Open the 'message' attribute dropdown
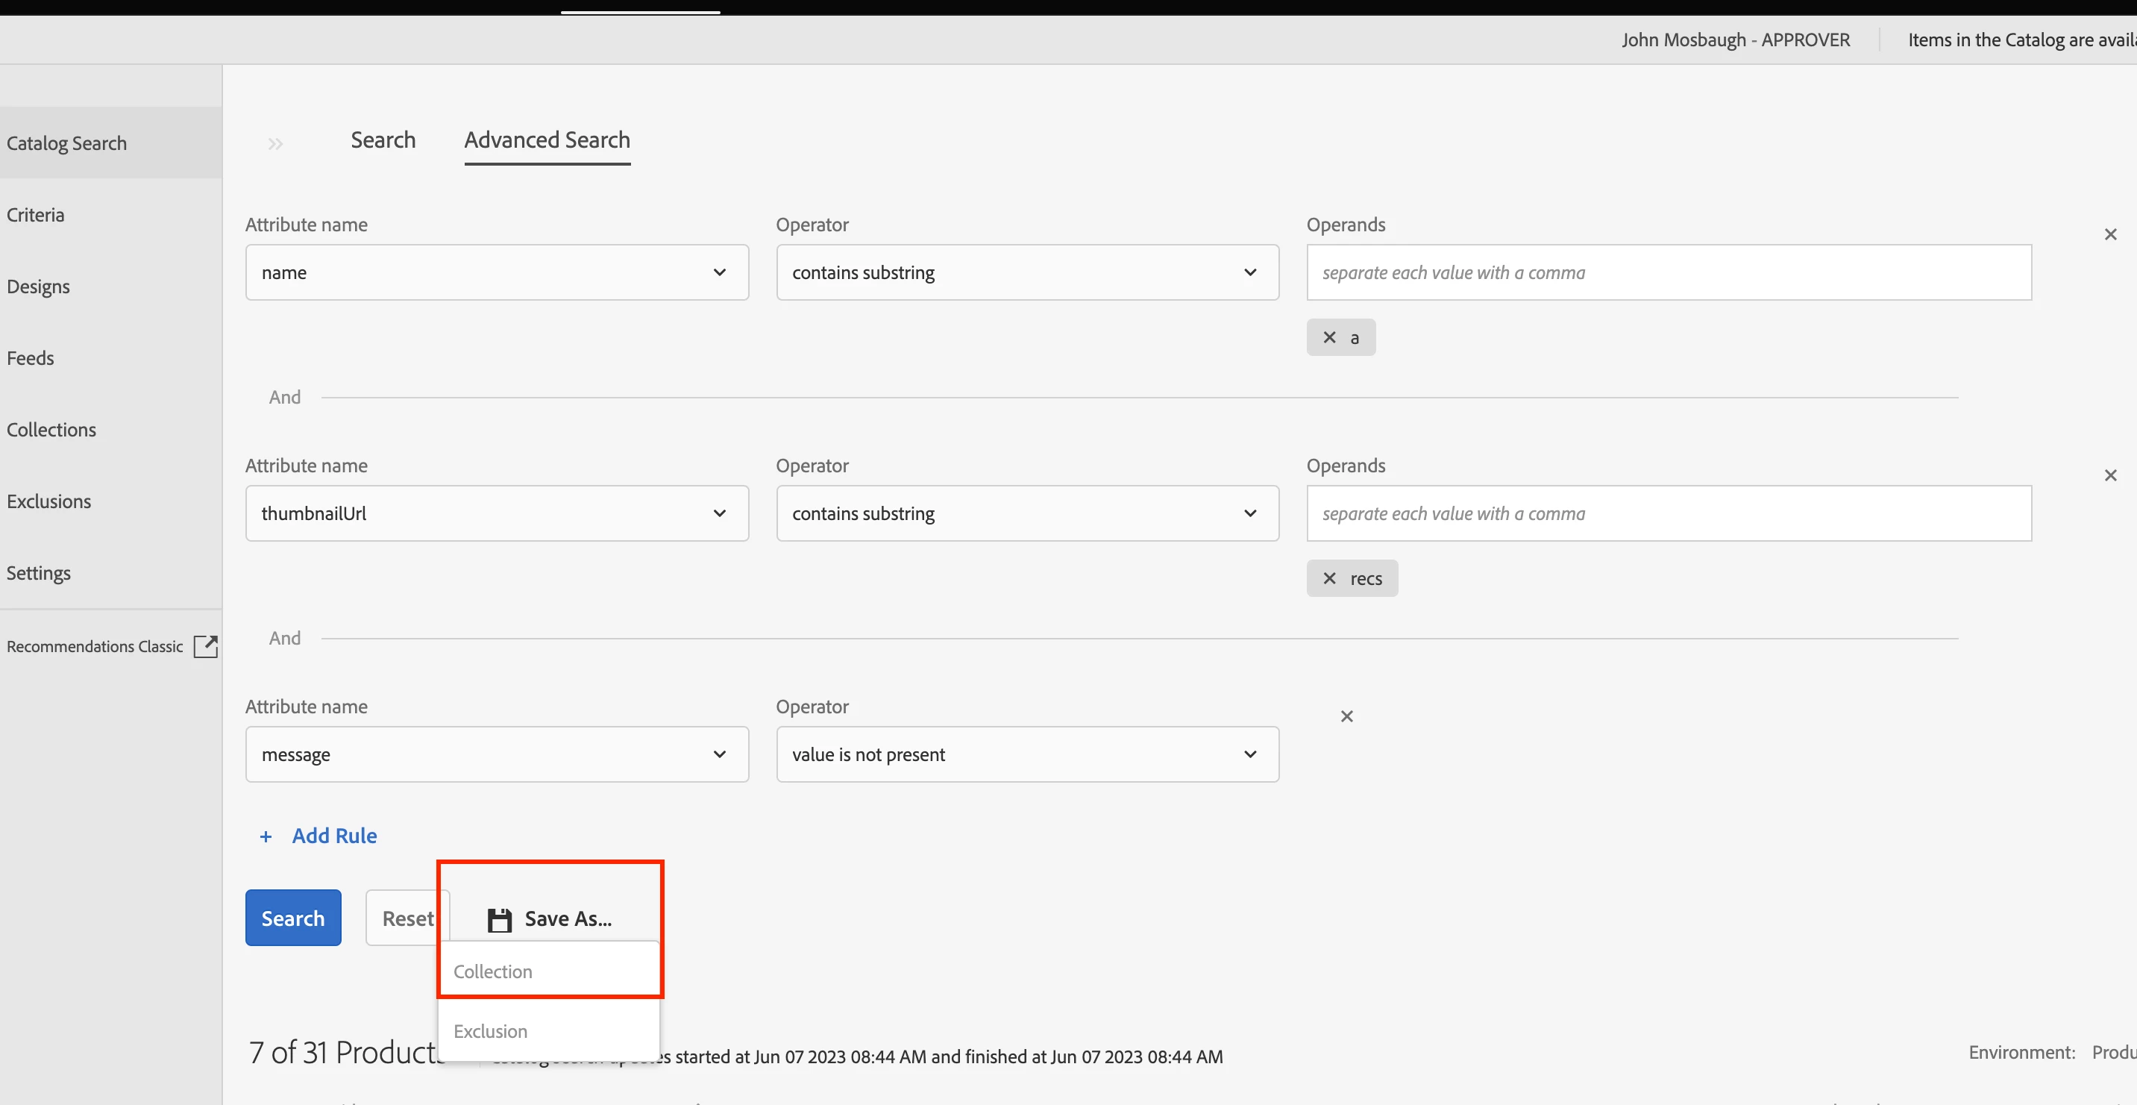Screen dimensions: 2137x1105 [x=496, y=754]
